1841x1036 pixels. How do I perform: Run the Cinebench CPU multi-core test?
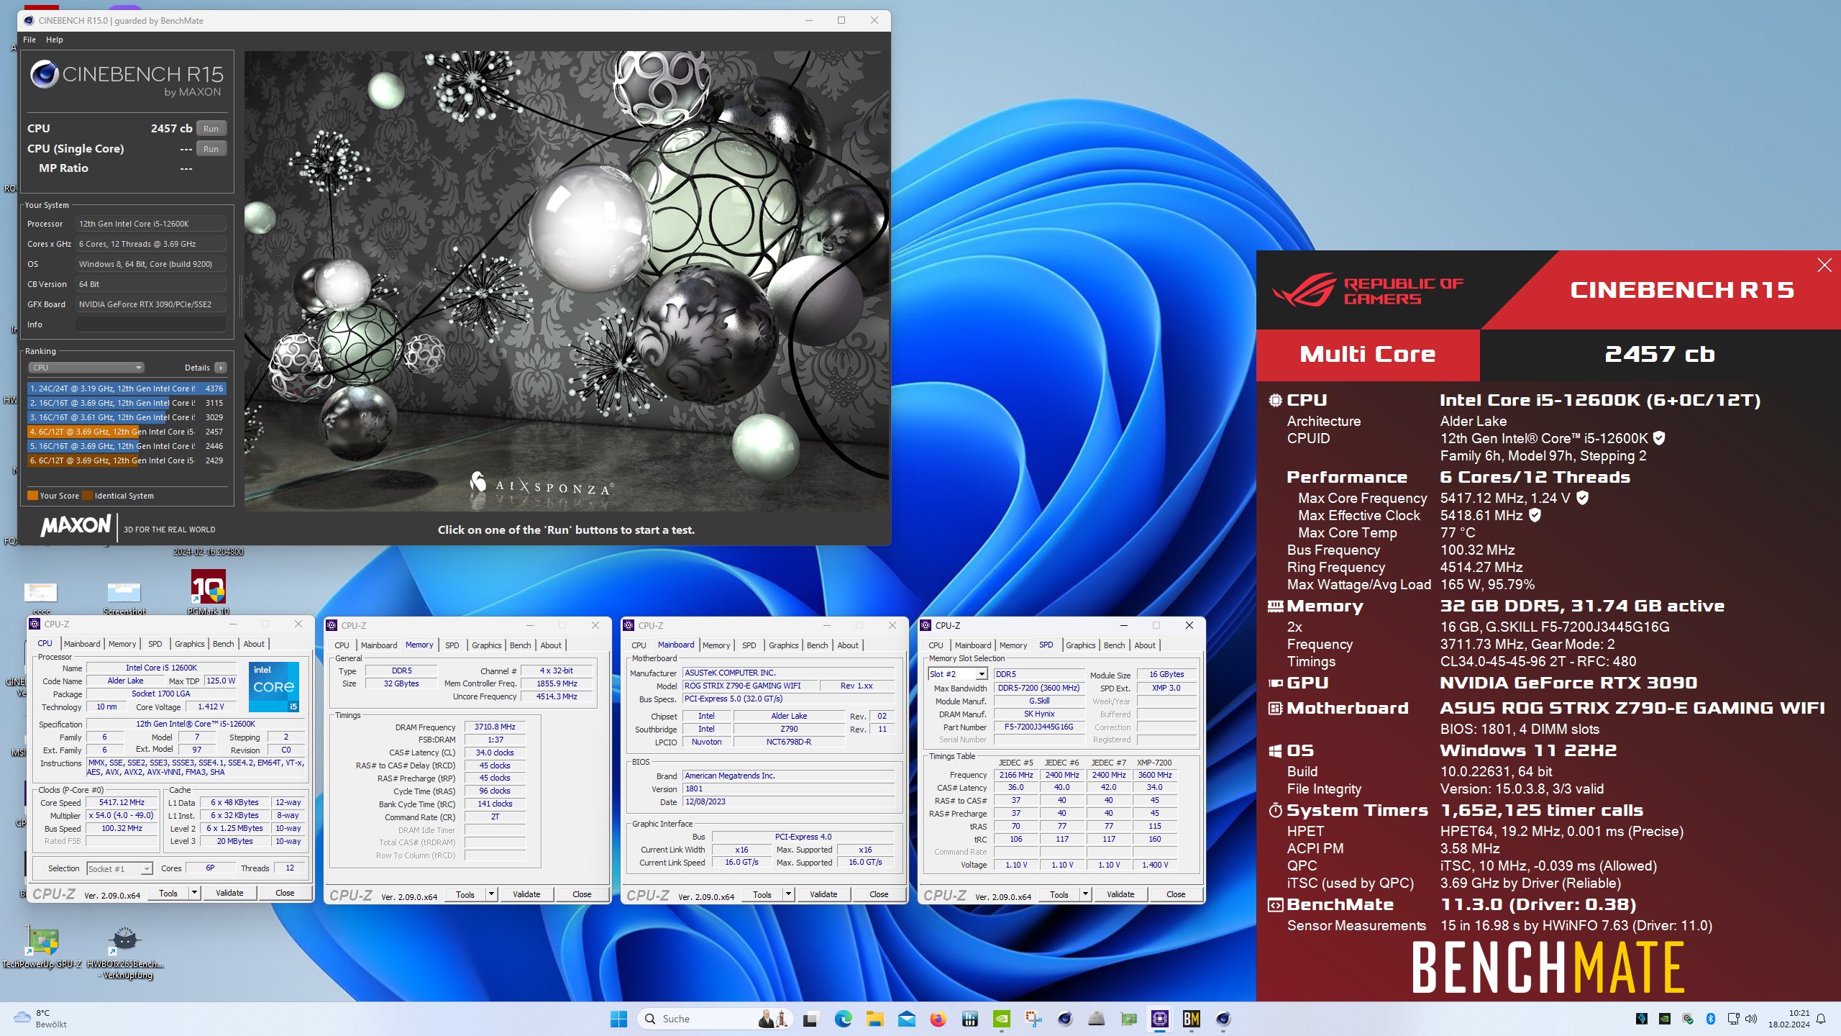point(211,129)
